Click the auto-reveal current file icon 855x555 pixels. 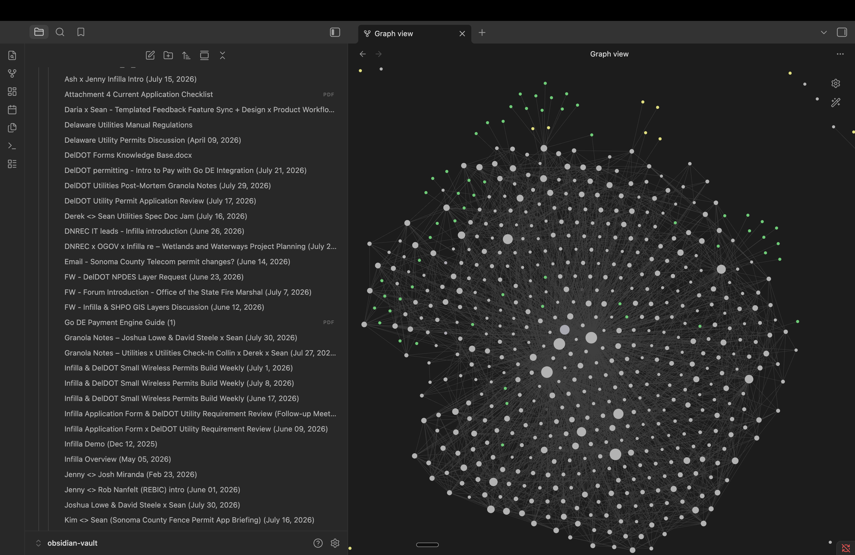[204, 55]
